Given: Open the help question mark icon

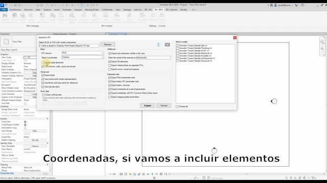Looking at the screenshot, I should [x=302, y=5].
